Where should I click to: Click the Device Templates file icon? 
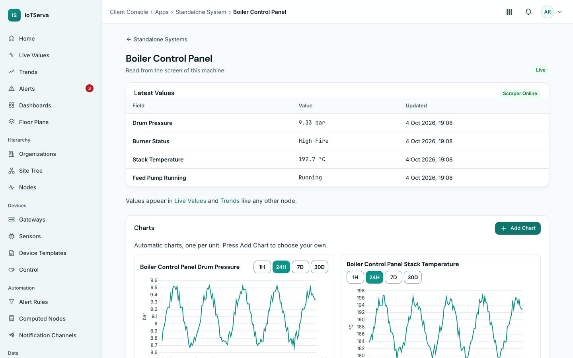coord(12,253)
